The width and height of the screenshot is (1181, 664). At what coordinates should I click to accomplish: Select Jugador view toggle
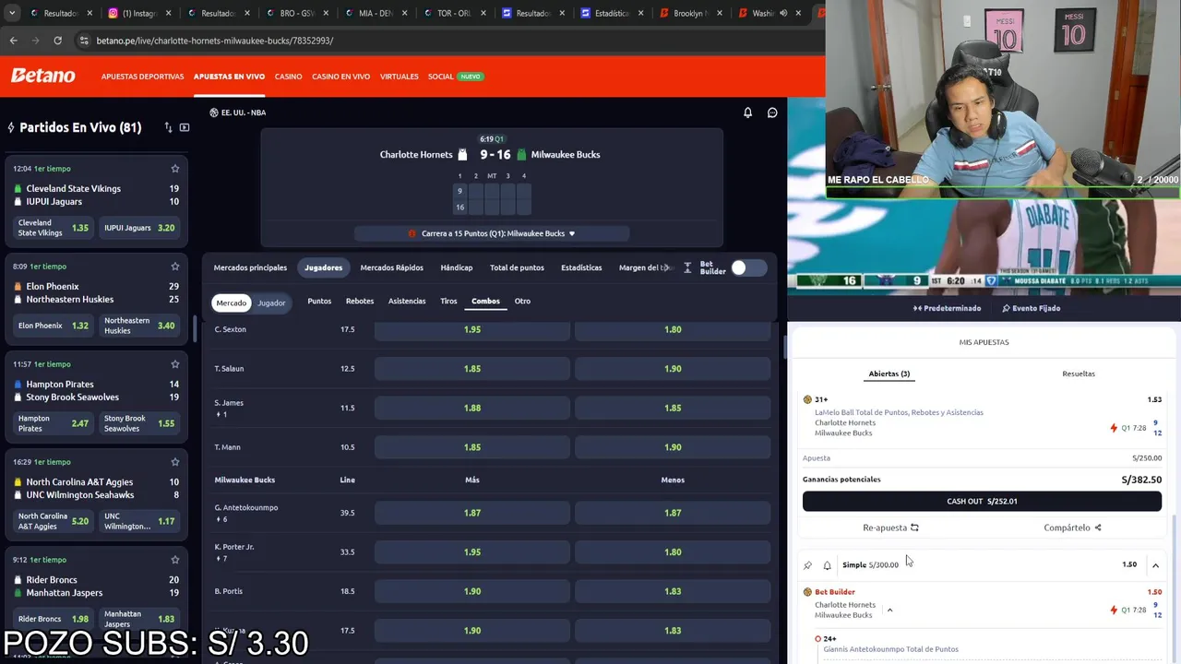271,302
